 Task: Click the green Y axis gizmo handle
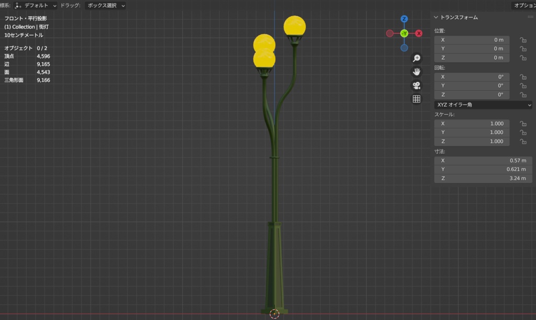click(x=405, y=34)
